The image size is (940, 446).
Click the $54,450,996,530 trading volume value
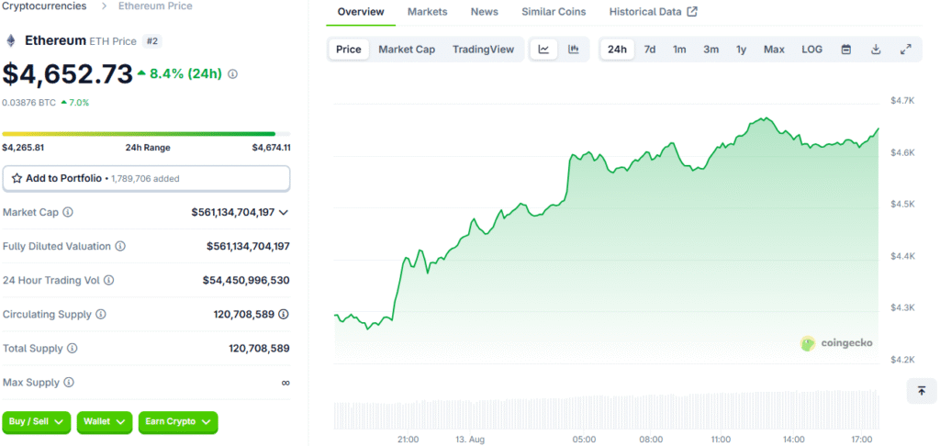(246, 280)
